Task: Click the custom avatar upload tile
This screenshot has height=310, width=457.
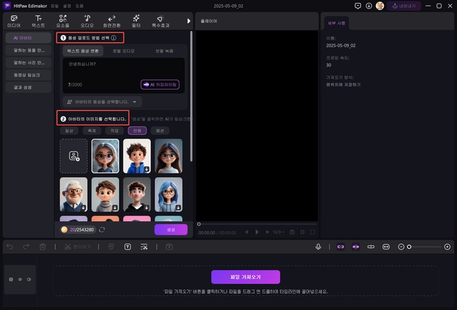Action: coord(74,156)
